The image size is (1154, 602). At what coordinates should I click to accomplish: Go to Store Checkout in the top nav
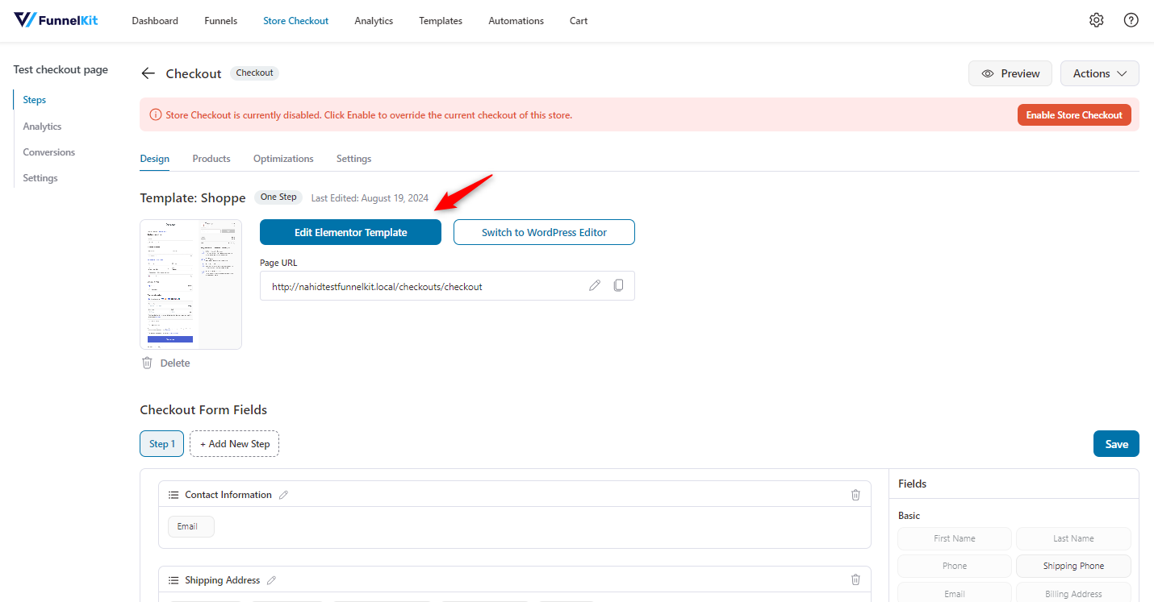(295, 21)
